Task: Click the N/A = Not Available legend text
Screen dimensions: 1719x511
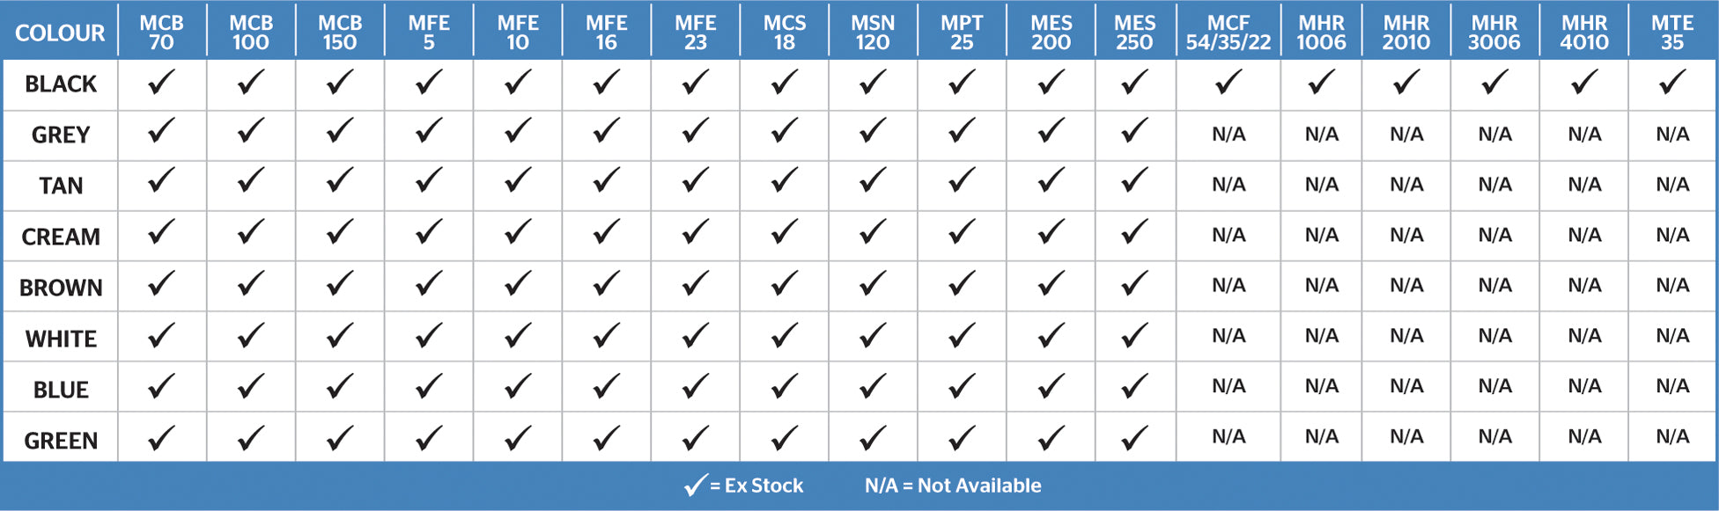Action: (953, 485)
